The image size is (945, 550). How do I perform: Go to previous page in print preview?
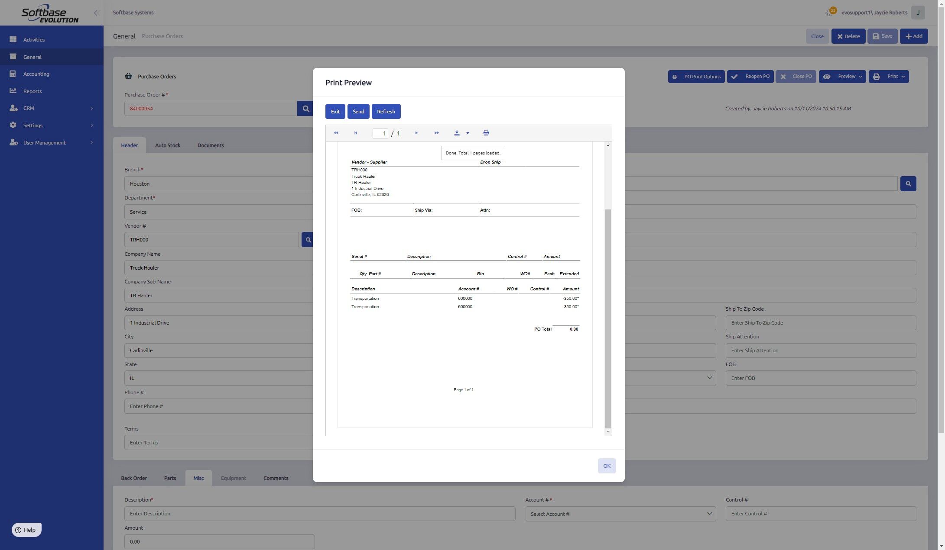coord(356,133)
